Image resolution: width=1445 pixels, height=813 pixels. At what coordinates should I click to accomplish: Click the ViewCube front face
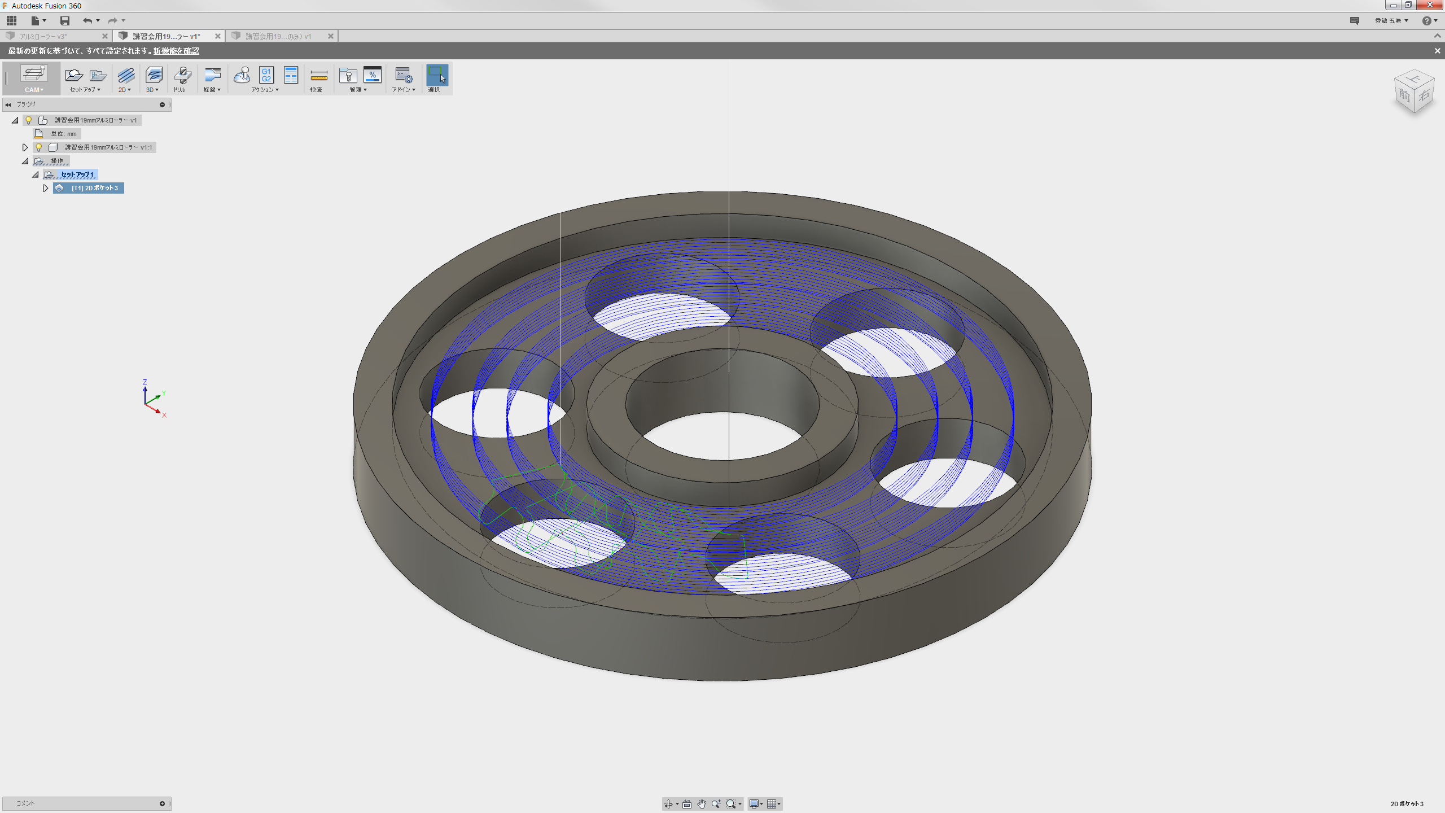pyautogui.click(x=1404, y=97)
